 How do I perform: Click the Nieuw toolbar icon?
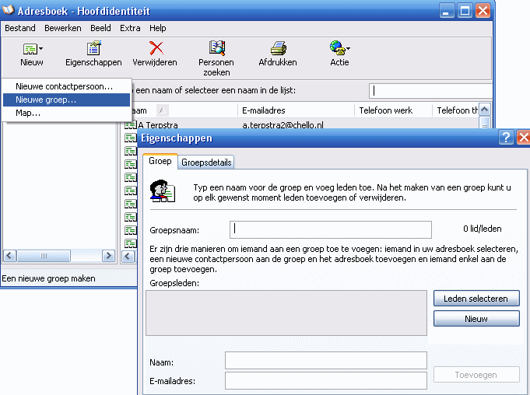[x=30, y=49]
